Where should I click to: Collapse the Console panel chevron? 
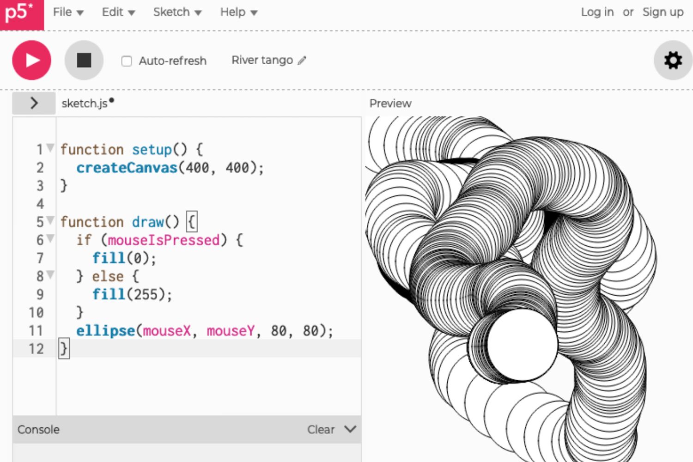(x=350, y=429)
